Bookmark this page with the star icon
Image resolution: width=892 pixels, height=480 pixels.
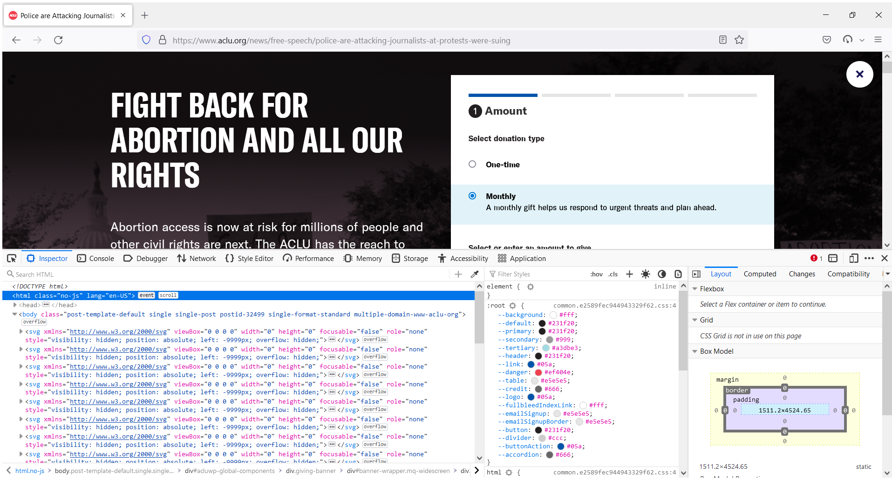[x=739, y=40]
